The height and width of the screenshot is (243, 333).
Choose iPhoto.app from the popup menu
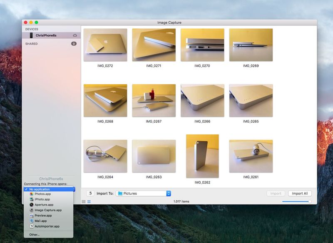[x=48, y=199]
